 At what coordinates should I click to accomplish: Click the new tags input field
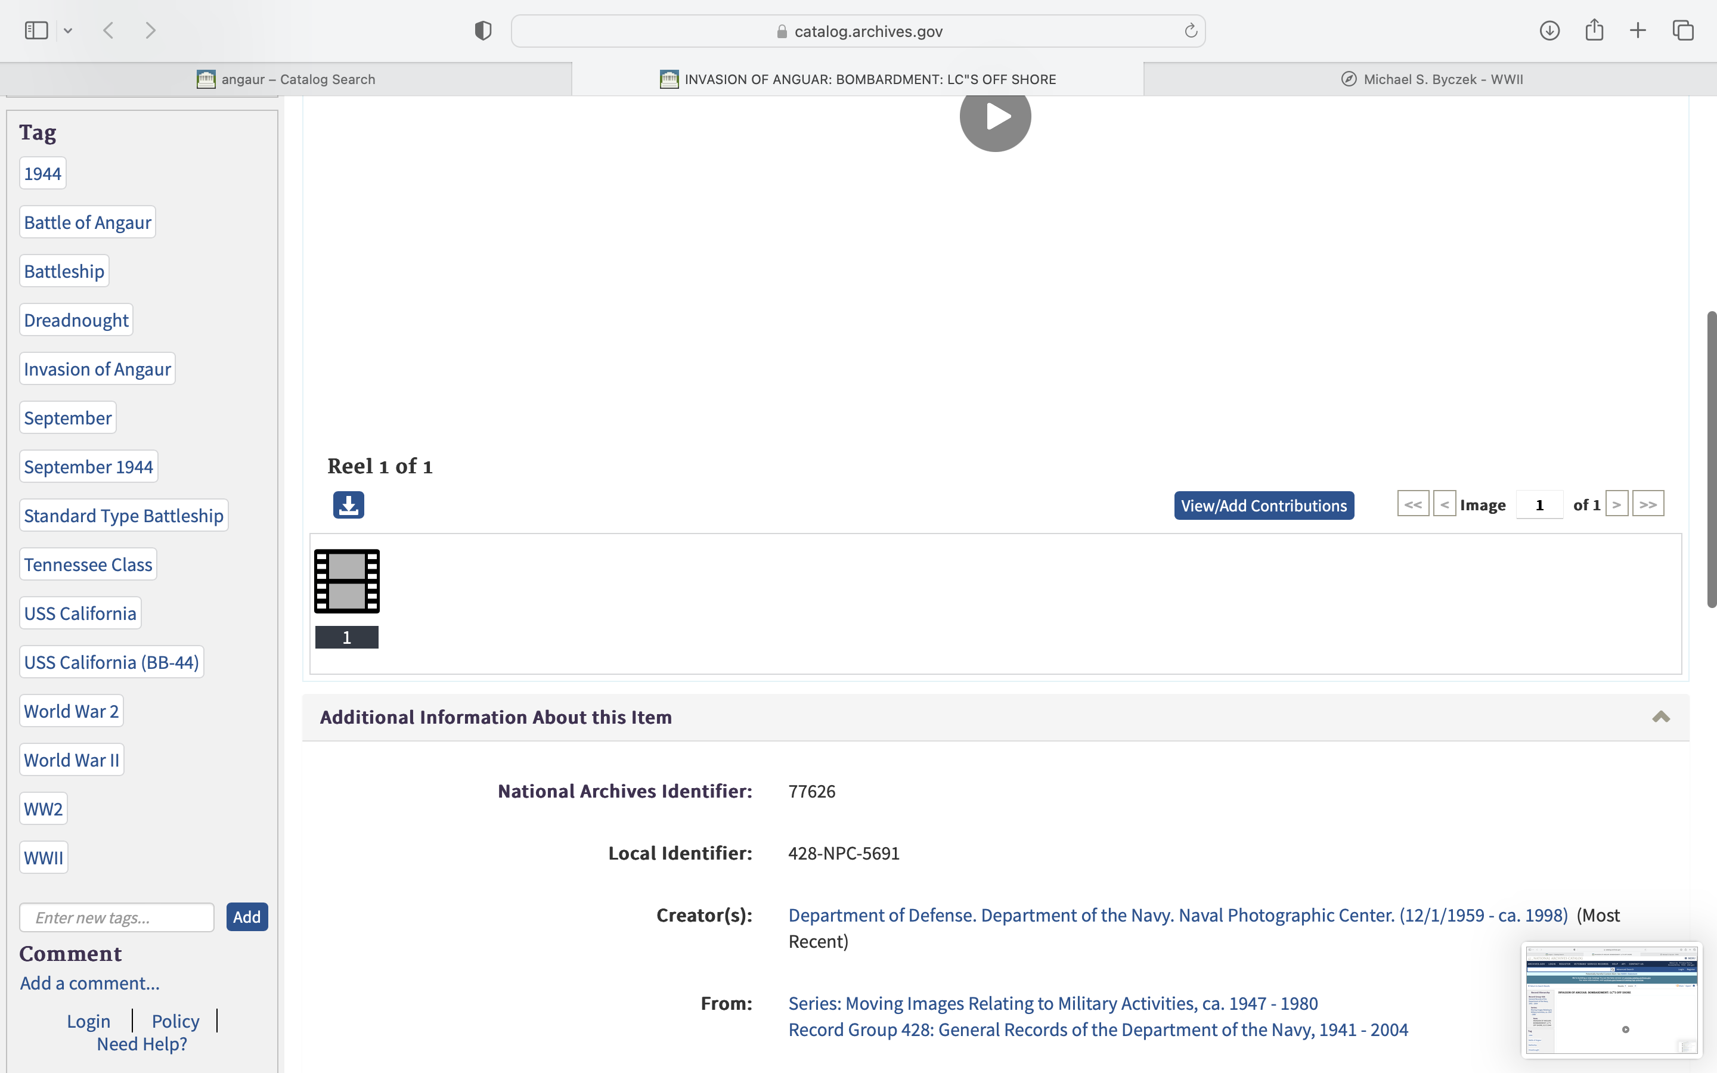coord(117,917)
